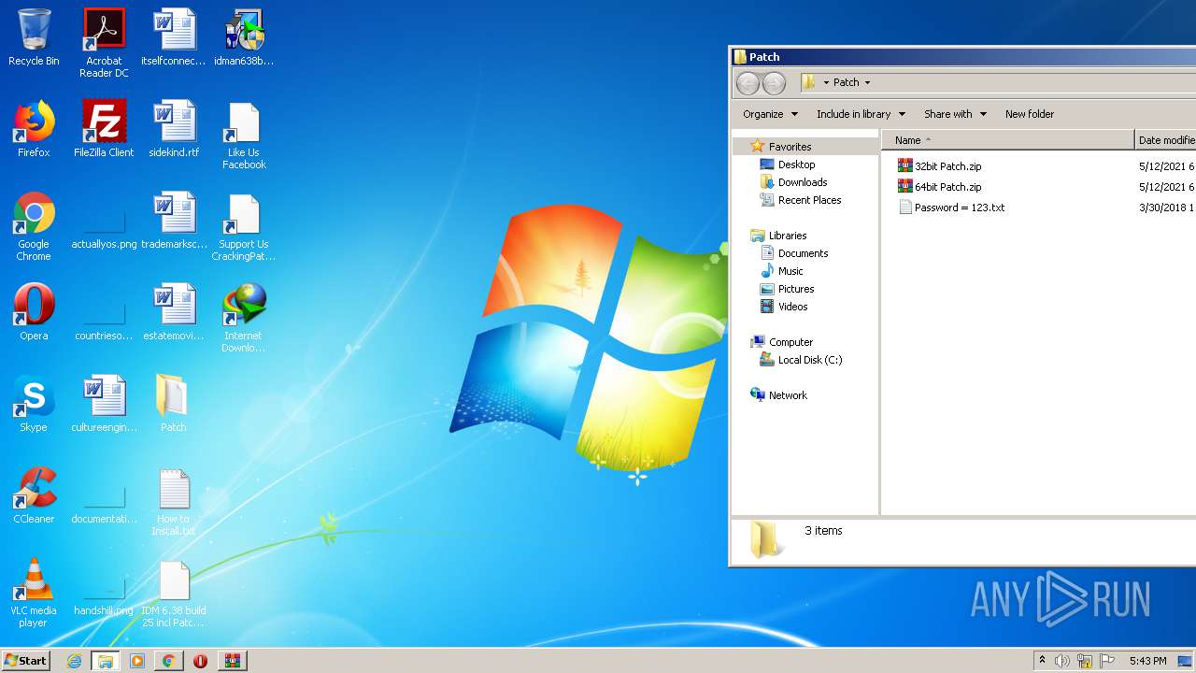The height and width of the screenshot is (673, 1196).
Task: Click Explorer Back navigation button
Action: 747,83
